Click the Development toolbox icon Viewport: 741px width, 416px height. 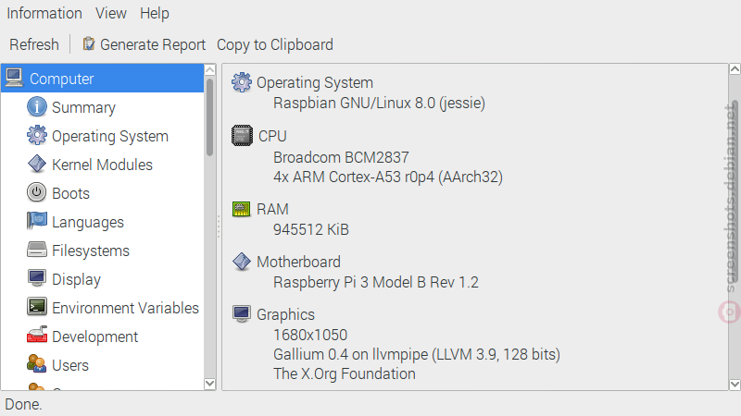point(37,336)
